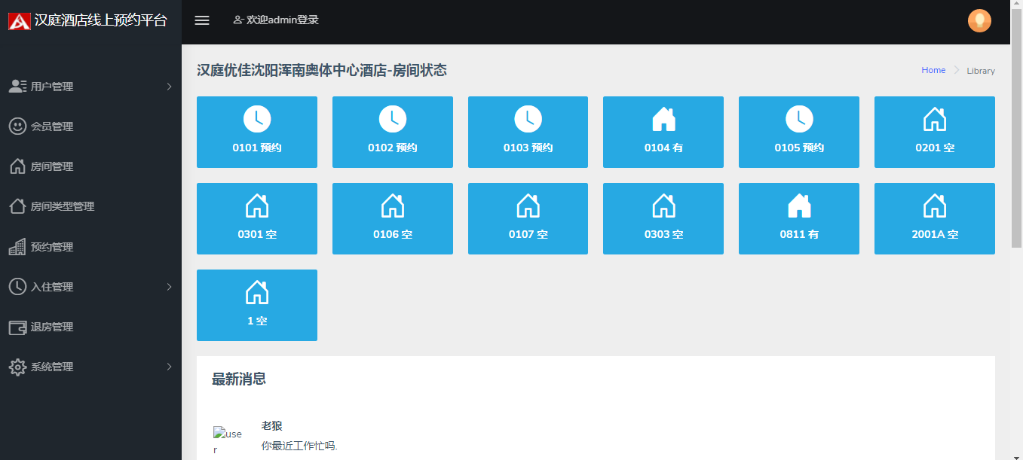
Task: Click the house icon on room 2001A
Action: 935,205
